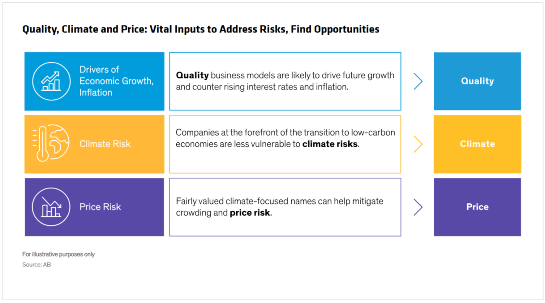The width and height of the screenshot is (545, 303).
Task: Click the thermometer and globe climate icon
Action: 51,143
